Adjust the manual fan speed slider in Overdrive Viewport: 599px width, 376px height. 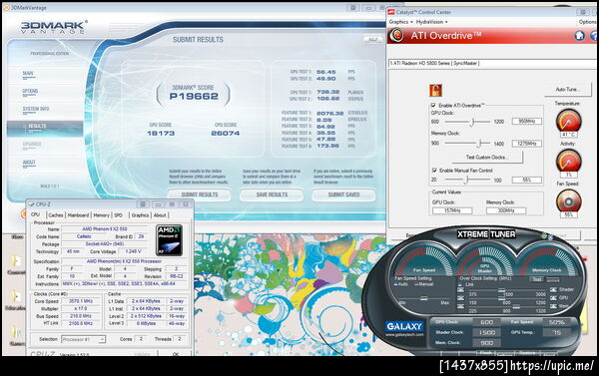pos(467,180)
